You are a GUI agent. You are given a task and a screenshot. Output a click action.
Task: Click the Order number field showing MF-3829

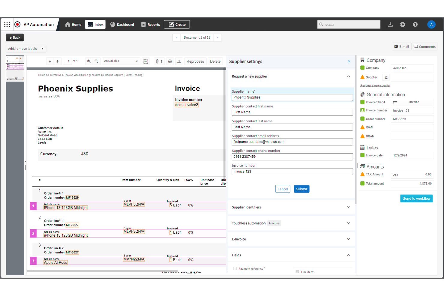pos(412,119)
